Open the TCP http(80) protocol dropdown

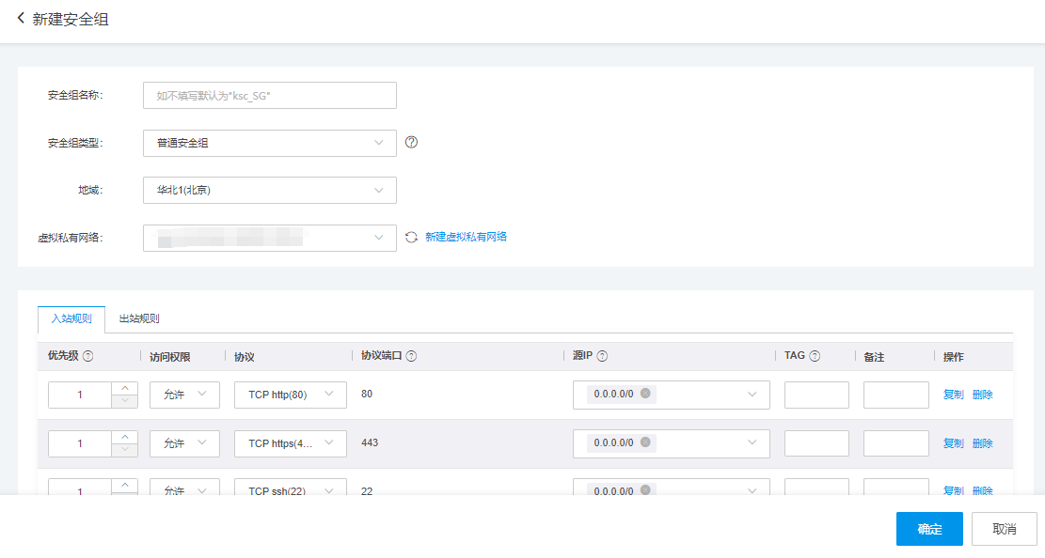point(290,395)
